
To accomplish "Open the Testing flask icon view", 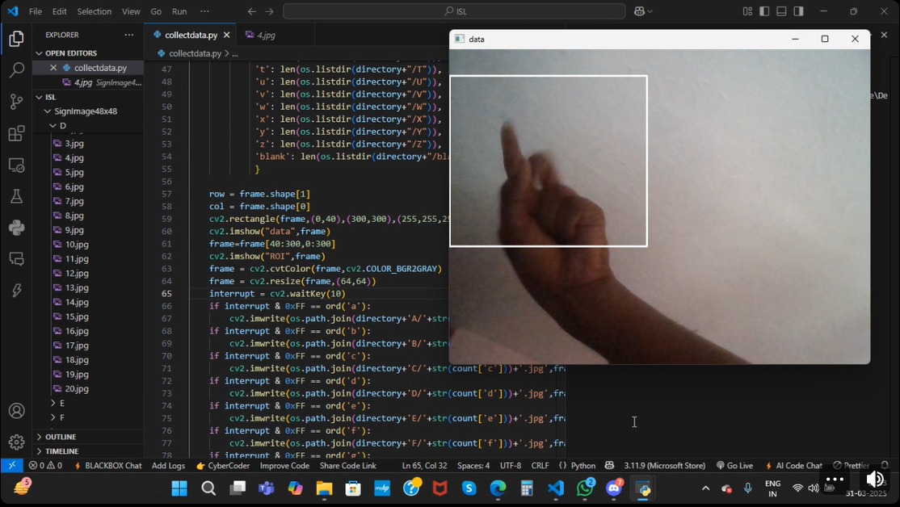I will (x=17, y=196).
